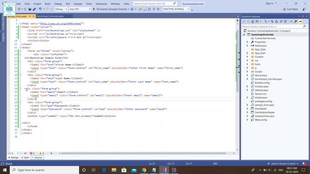Click the Solution Explorer search magnifier icon
310x174 pixels.
coord(304,27)
